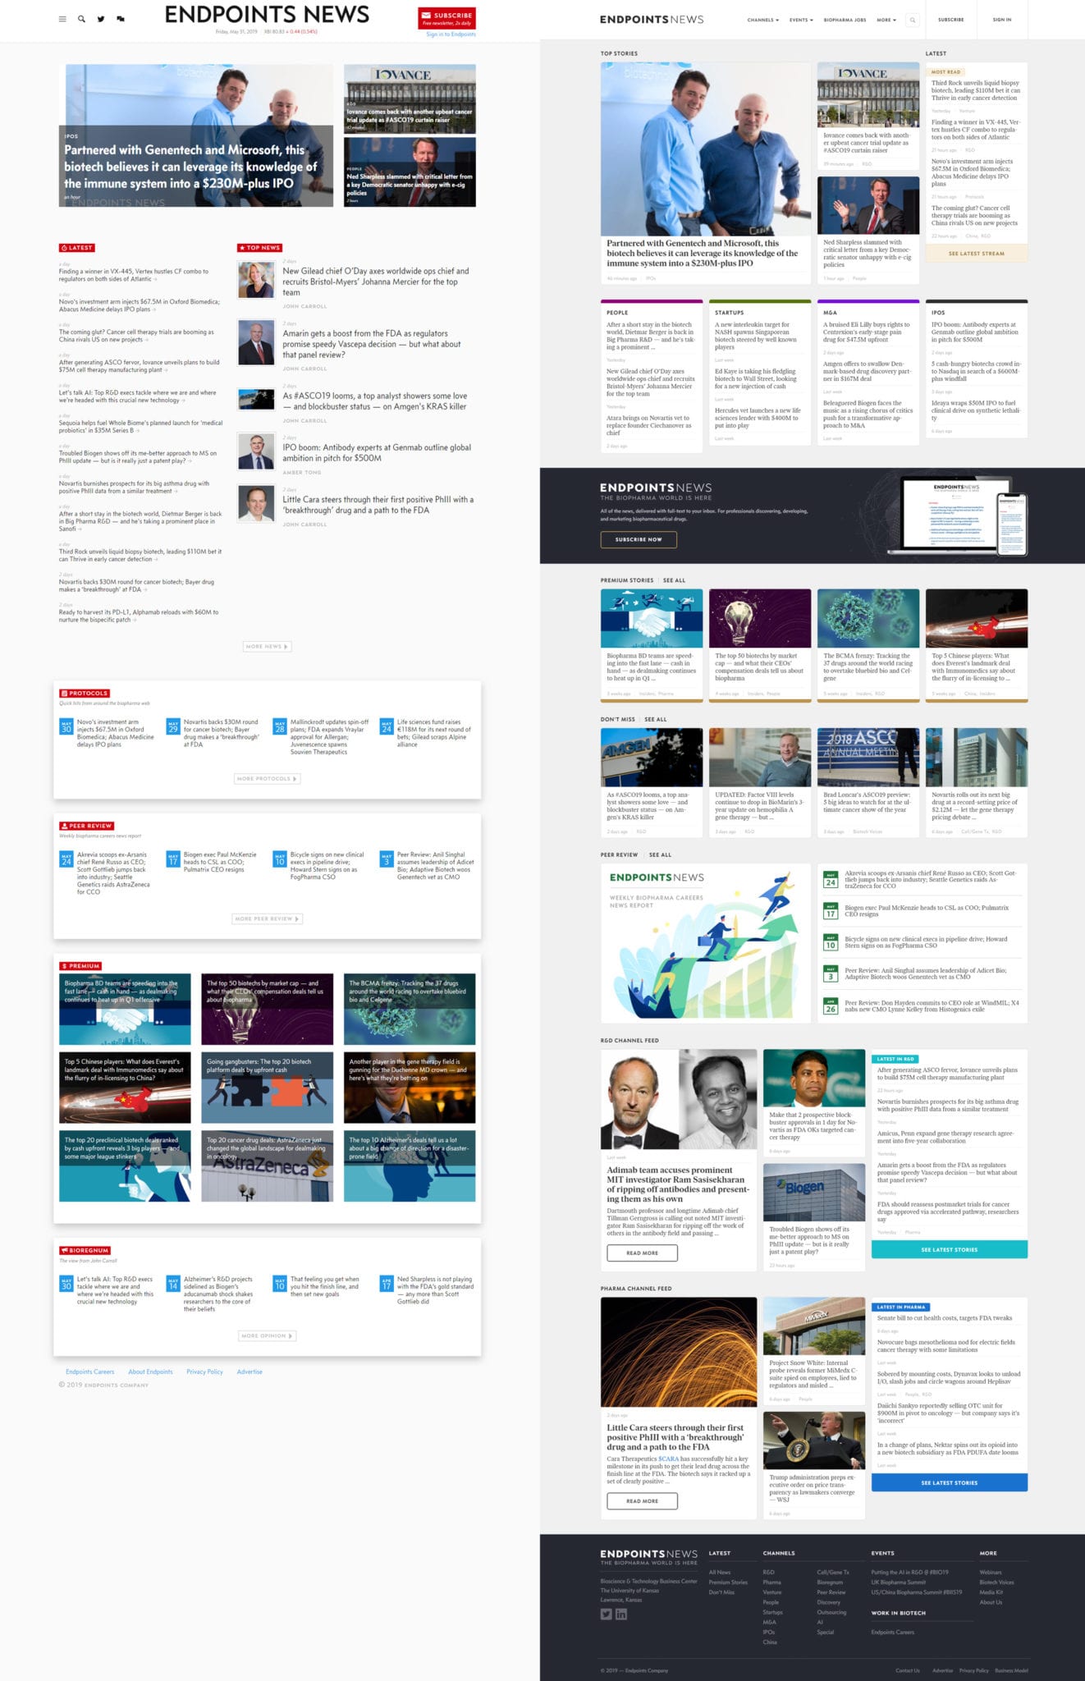The width and height of the screenshot is (1085, 1681).
Task: Click Privacy Policy in the old footer
Action: (x=204, y=1372)
